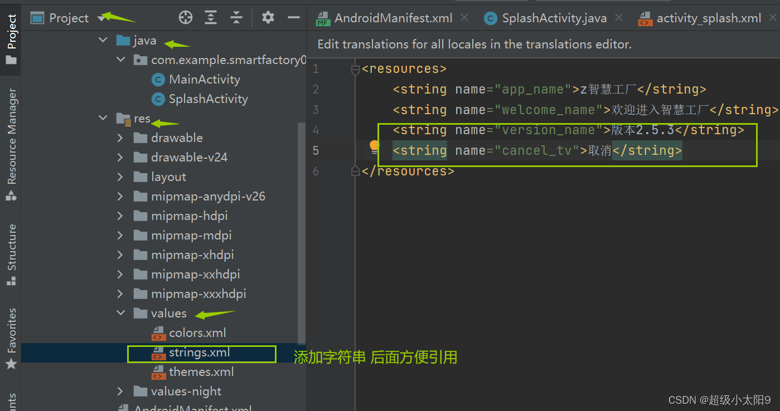Select MainActivity class in tree
Viewport: 780px width, 411px height.
tap(205, 79)
